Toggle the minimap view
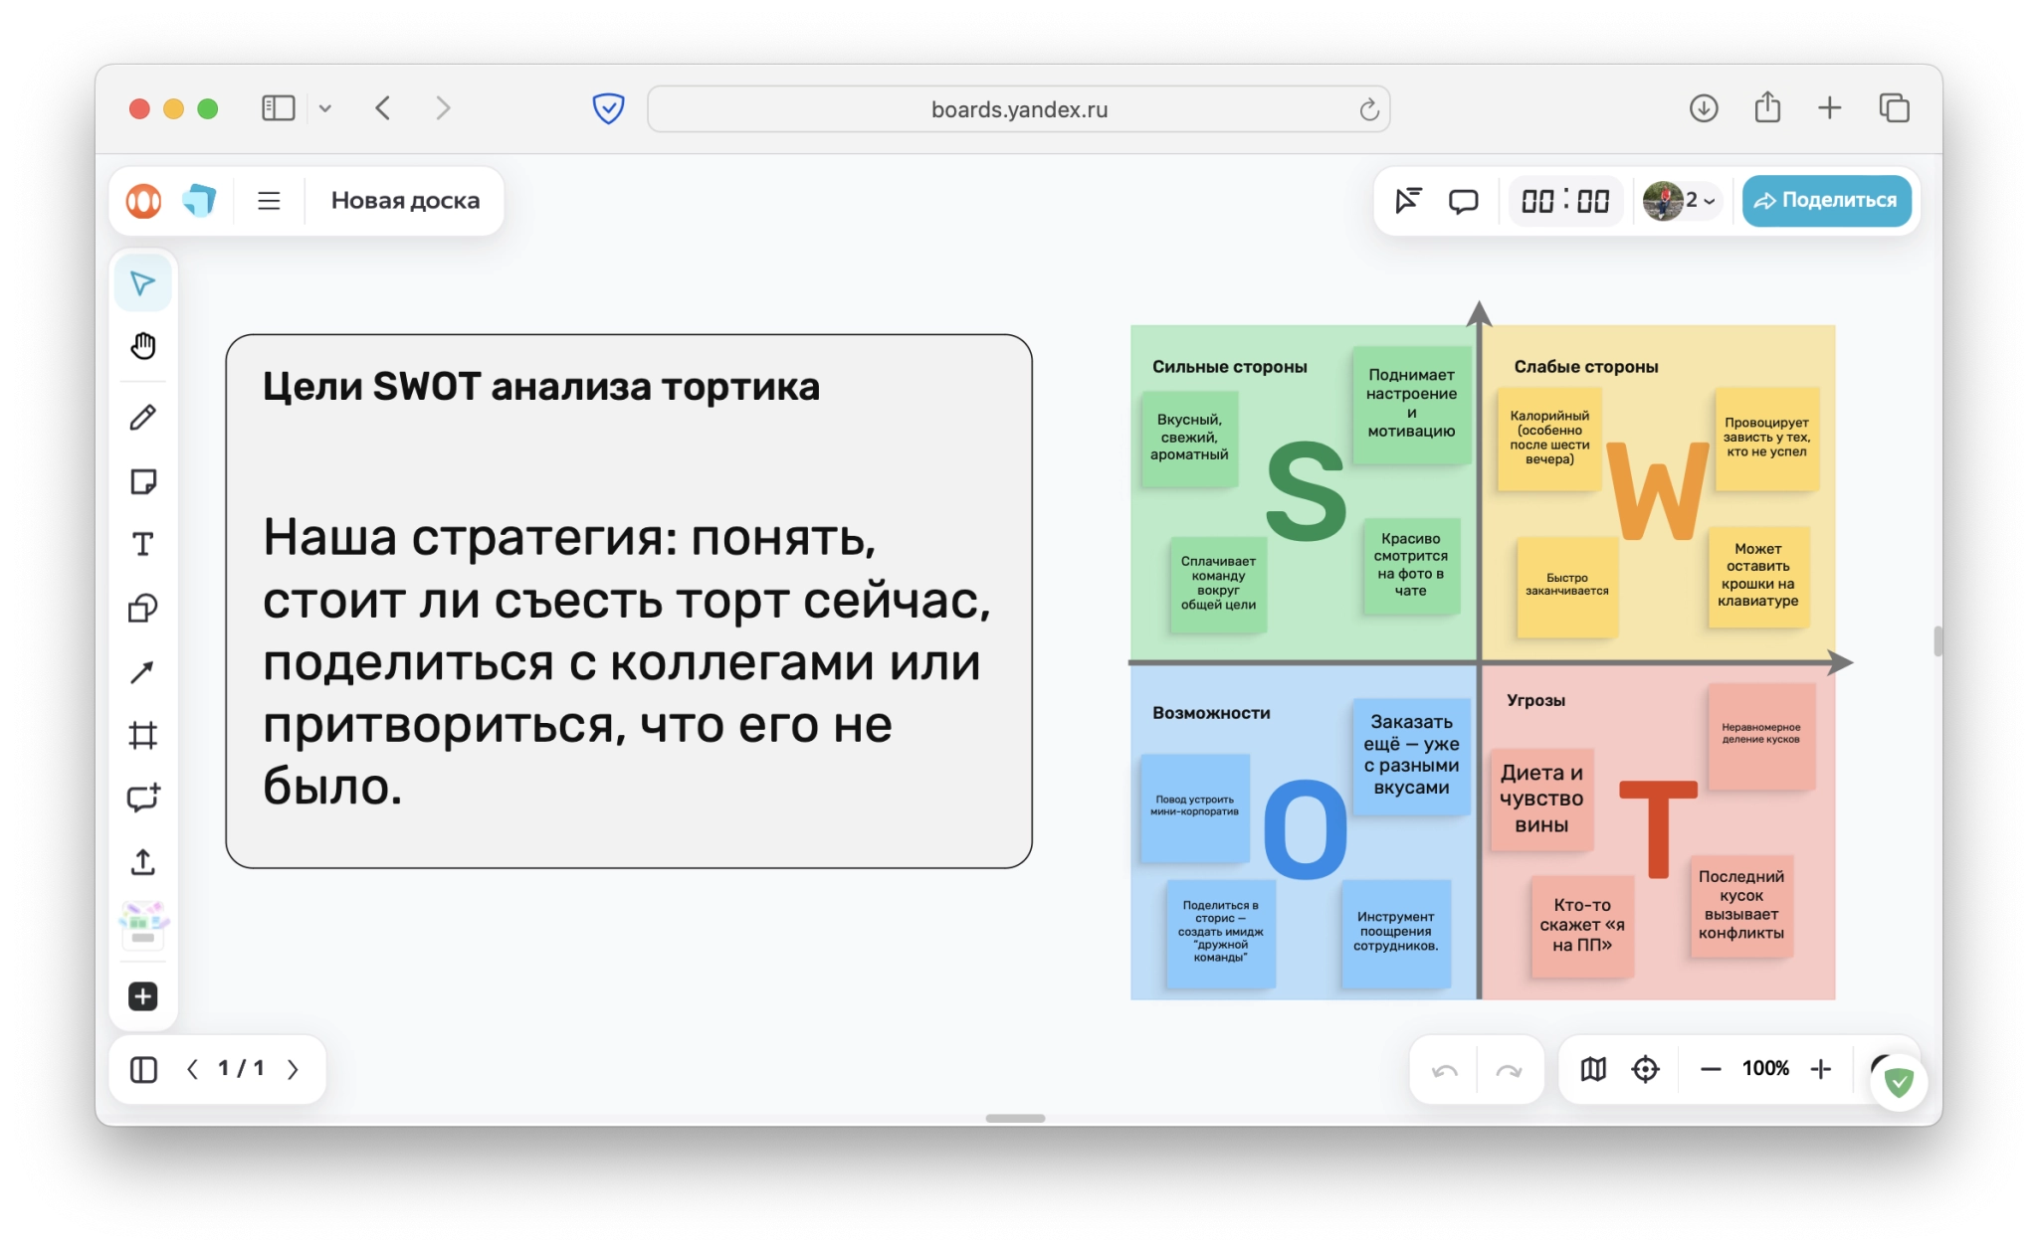The image size is (2038, 1252). 1593,1069
